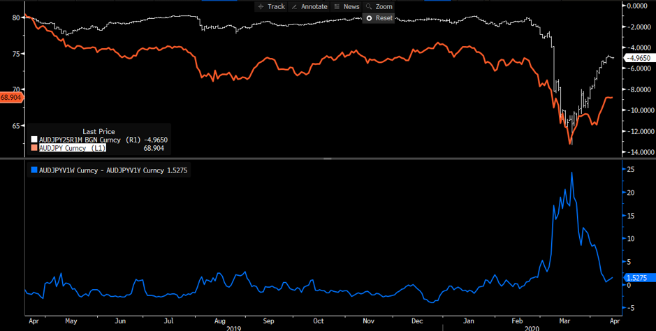Open the News overlay button
The height and width of the screenshot is (331, 656).
[347, 7]
